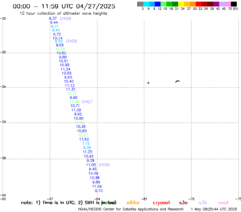Select the -87 longitude axis label

tap(50, 199)
